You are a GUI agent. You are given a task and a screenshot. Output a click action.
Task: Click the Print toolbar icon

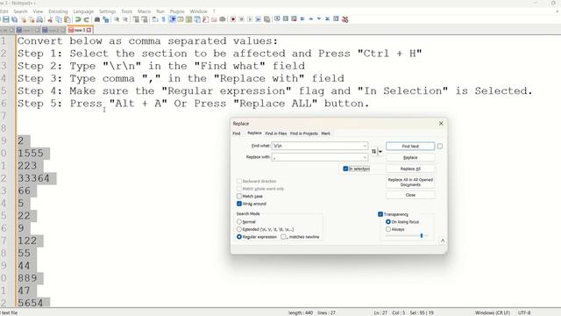tap(39, 19)
